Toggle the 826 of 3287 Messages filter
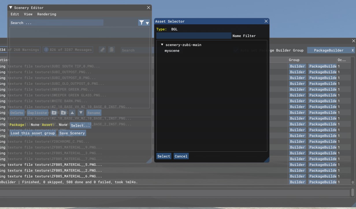The image size is (356, 209). 68,50
